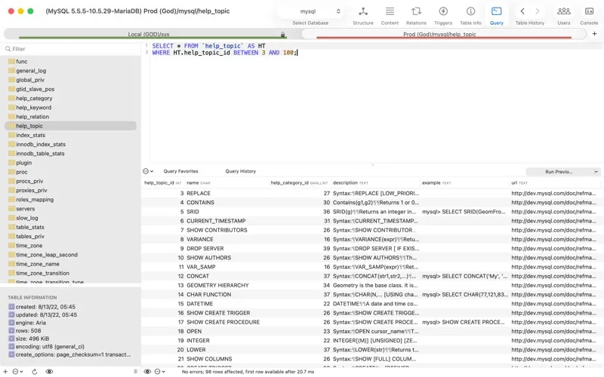Open the Users management icon

pos(563,11)
